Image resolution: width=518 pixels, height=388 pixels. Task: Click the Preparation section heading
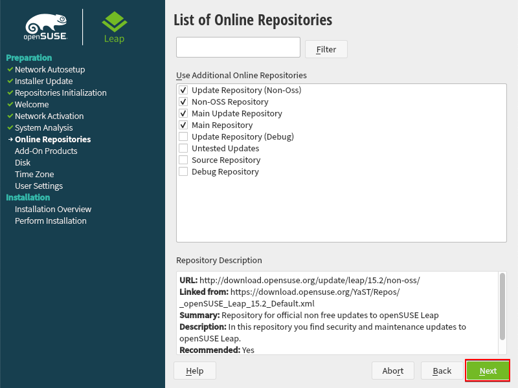[29, 58]
